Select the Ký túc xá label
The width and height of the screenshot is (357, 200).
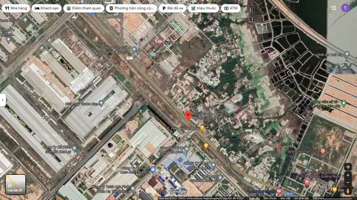click(x=171, y=42)
